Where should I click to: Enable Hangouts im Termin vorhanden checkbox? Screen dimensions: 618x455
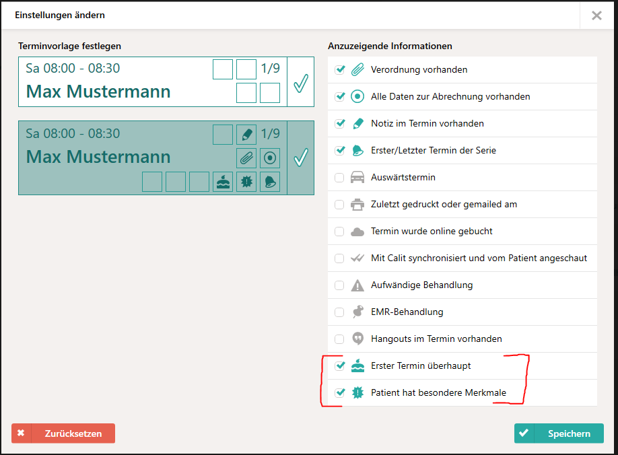[x=339, y=339]
